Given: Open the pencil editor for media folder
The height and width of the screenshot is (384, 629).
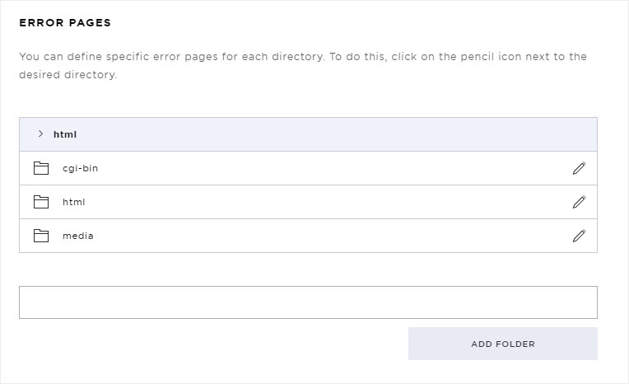Looking at the screenshot, I should (579, 236).
